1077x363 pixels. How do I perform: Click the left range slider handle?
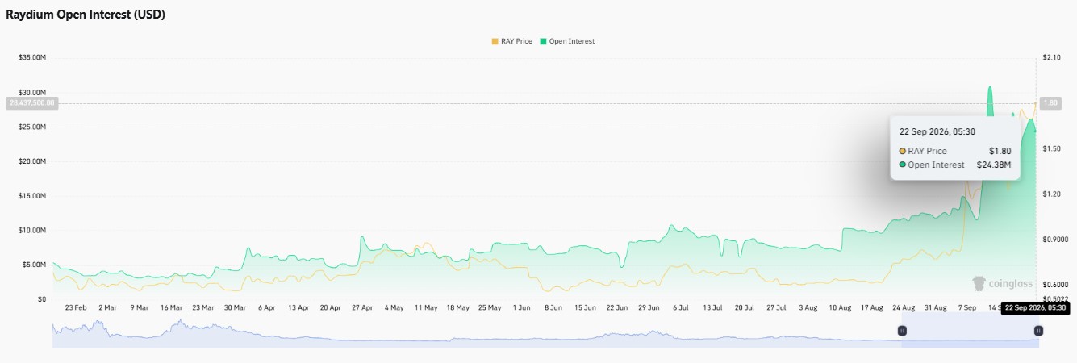pyautogui.click(x=903, y=331)
